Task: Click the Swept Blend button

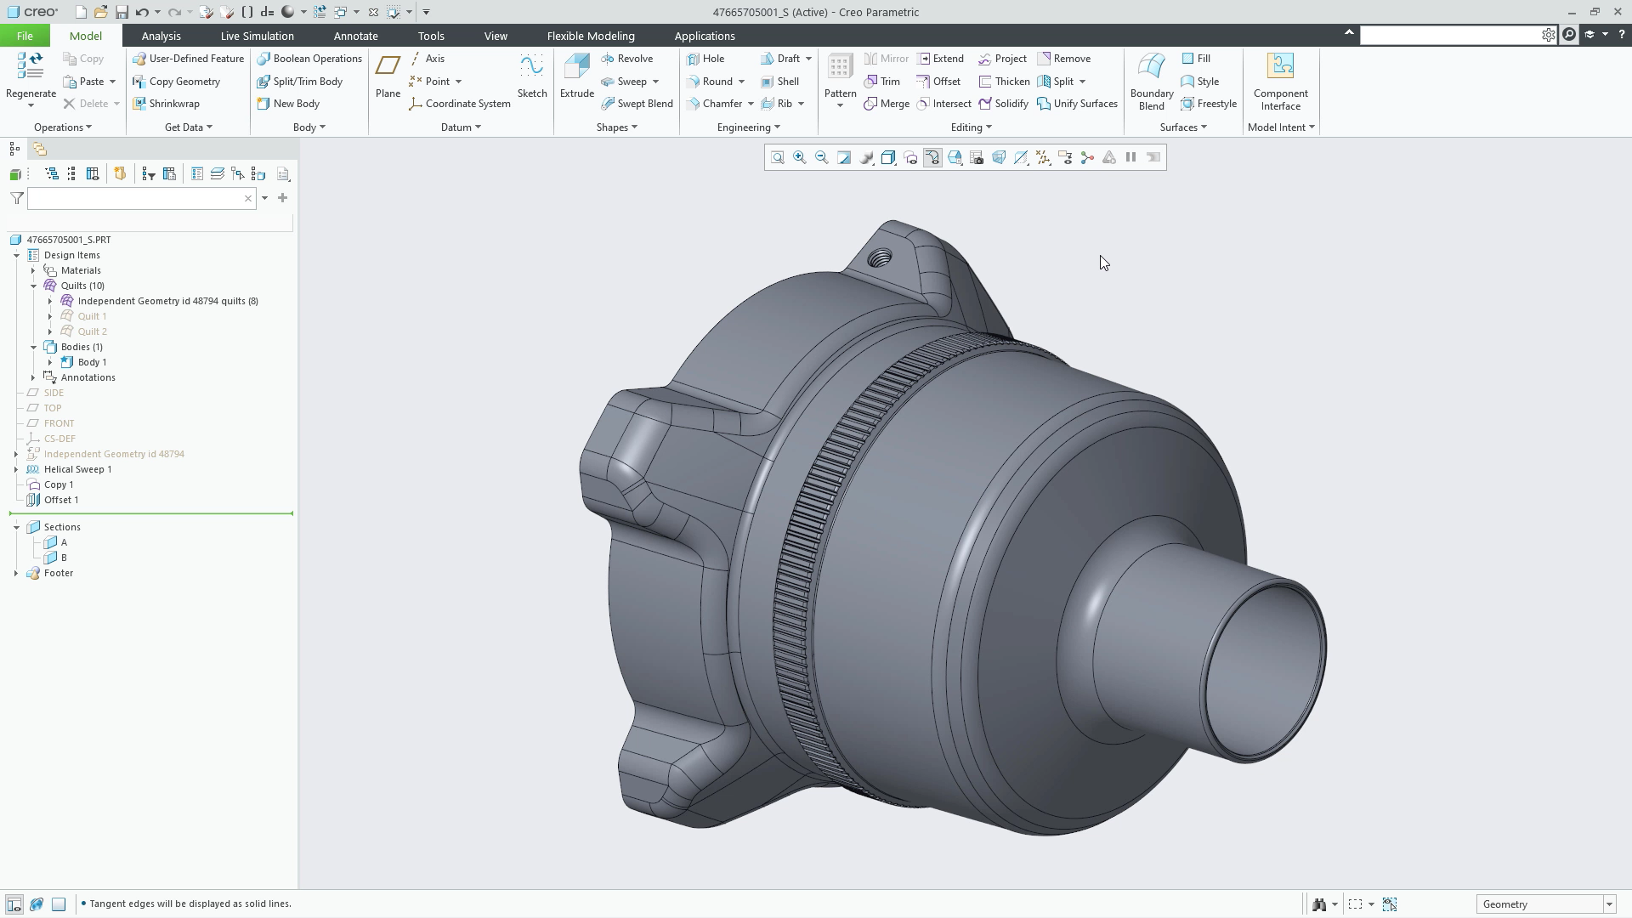Action: [x=637, y=103]
